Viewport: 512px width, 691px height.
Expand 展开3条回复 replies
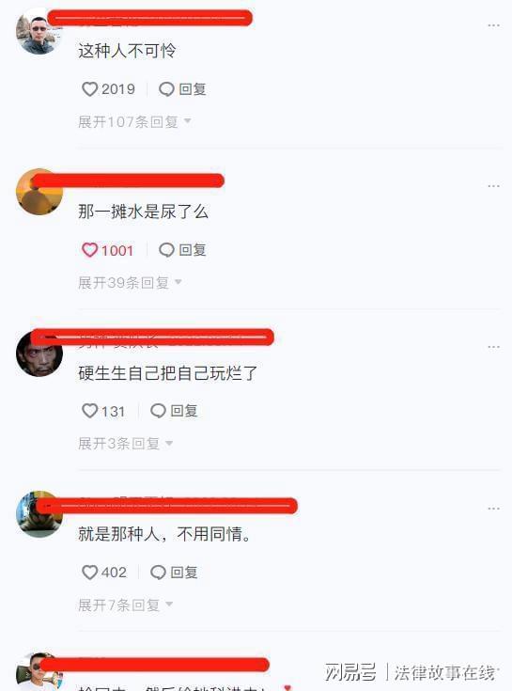coord(126,444)
